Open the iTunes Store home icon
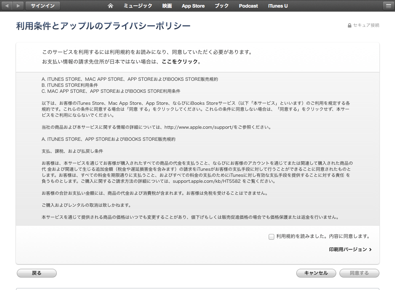395x290 pixels. click(110, 6)
